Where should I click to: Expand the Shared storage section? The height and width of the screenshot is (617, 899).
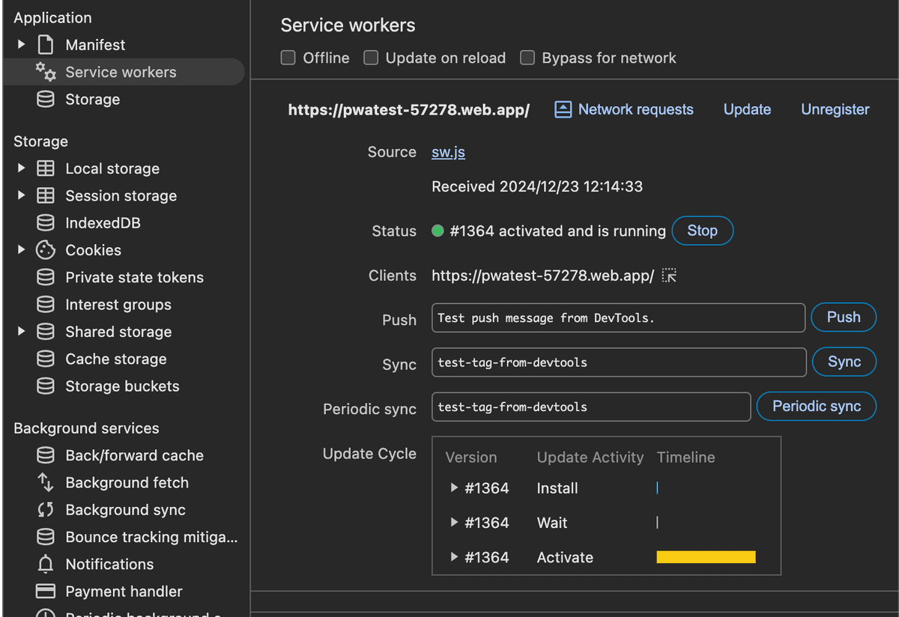[x=21, y=332]
